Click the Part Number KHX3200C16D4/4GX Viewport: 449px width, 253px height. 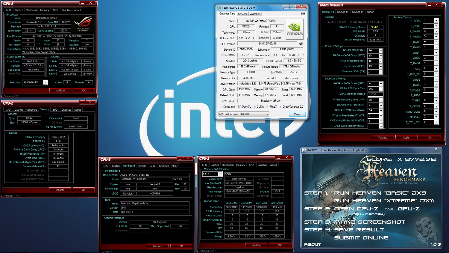[239, 192]
